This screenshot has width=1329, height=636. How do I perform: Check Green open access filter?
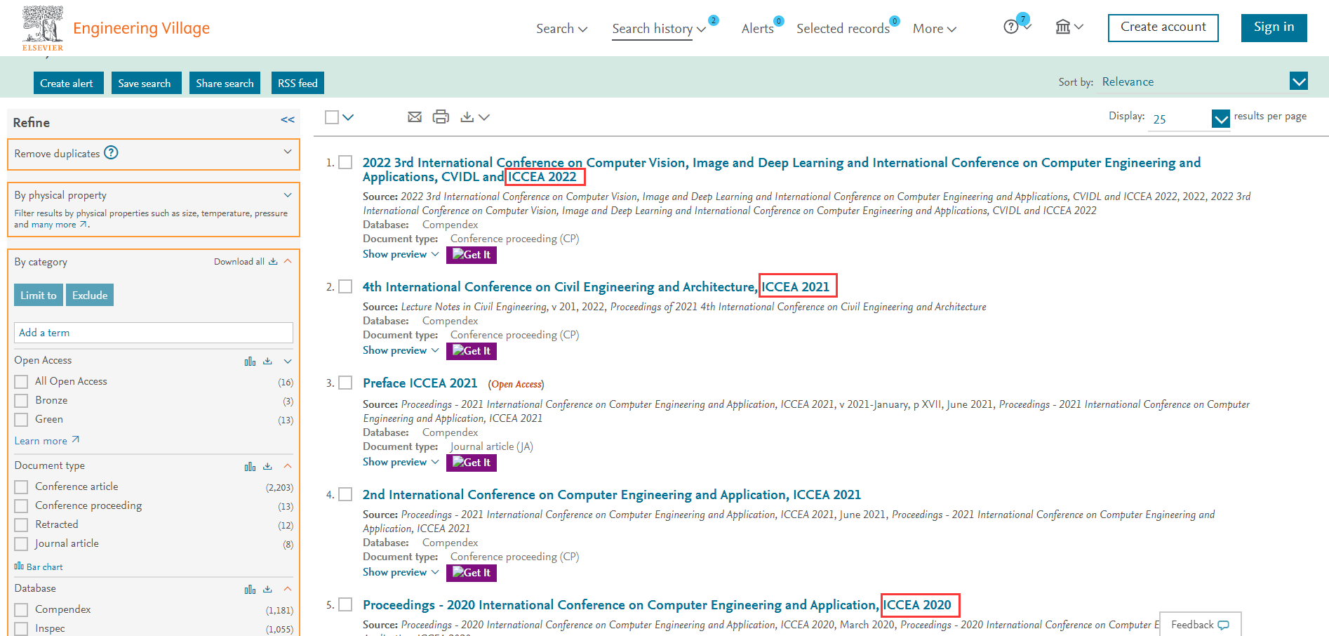pyautogui.click(x=21, y=419)
